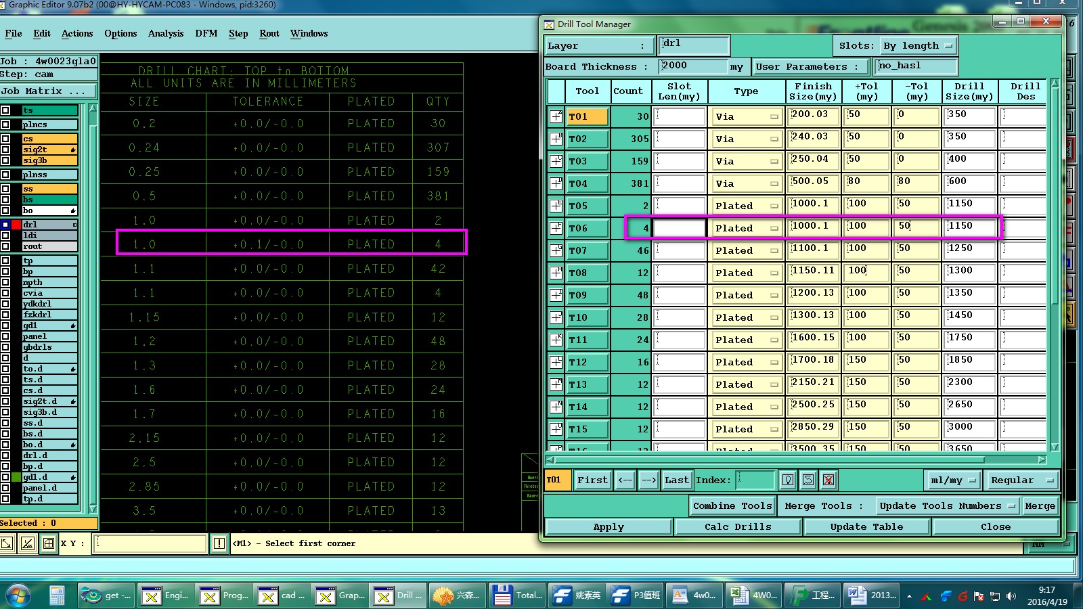Click the plus icon on row T15
Screen dimensions: 1083x609
point(556,429)
